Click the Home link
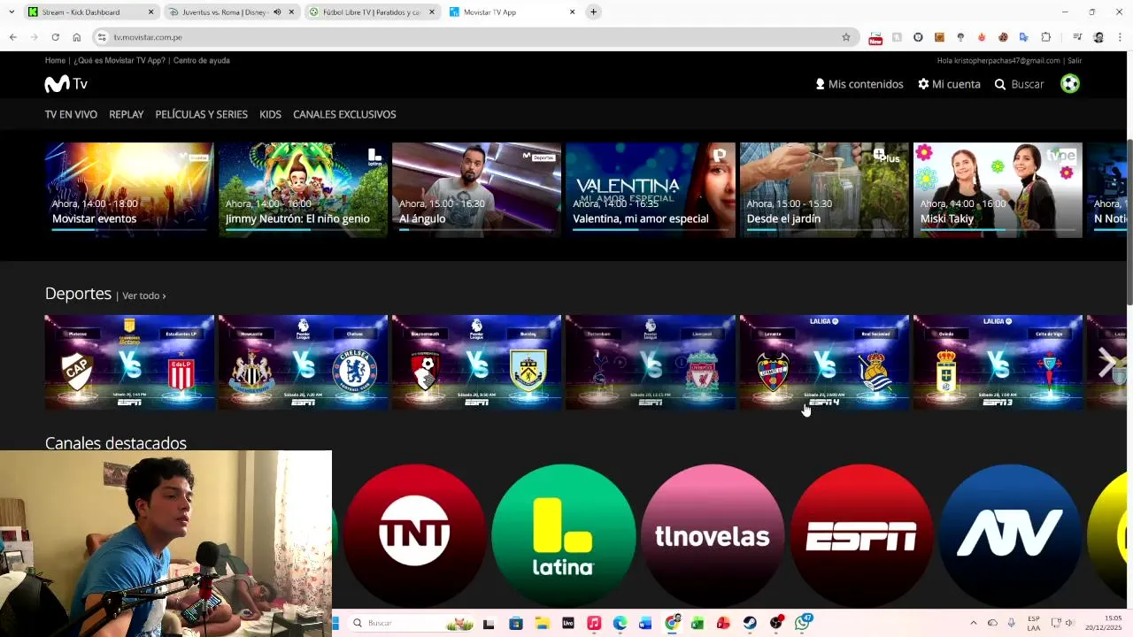Screen dimensions: 1133x637 click(x=55, y=60)
